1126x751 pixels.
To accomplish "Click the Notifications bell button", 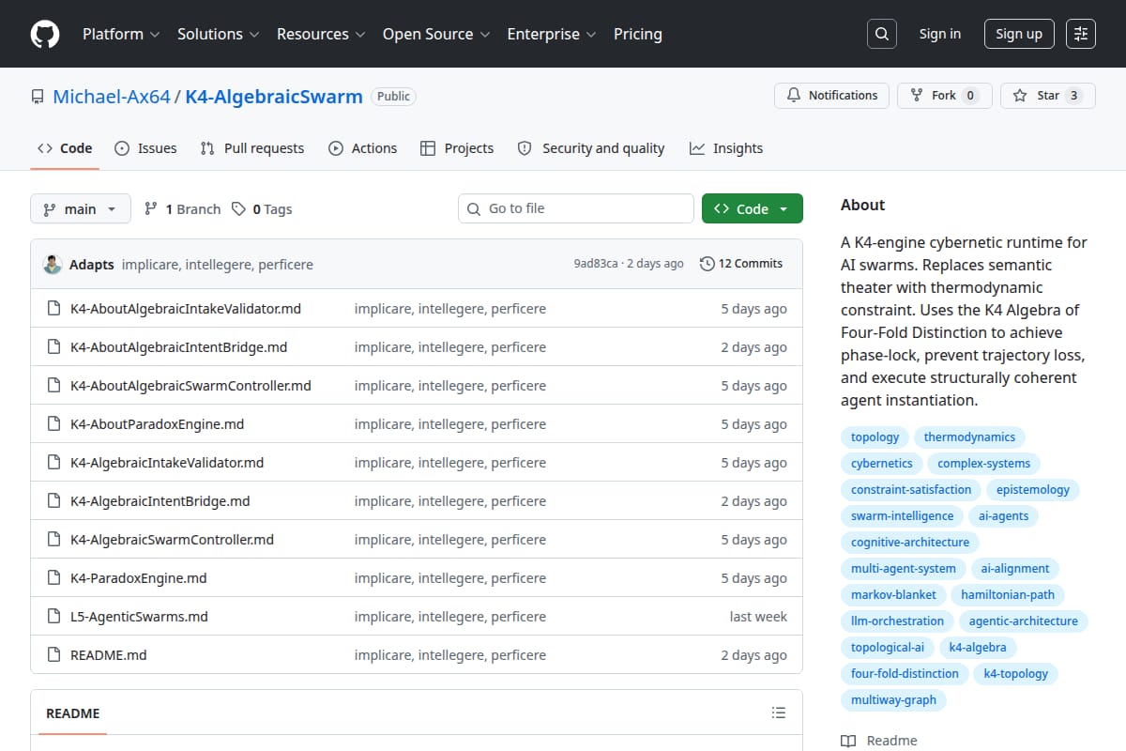I will 832,96.
